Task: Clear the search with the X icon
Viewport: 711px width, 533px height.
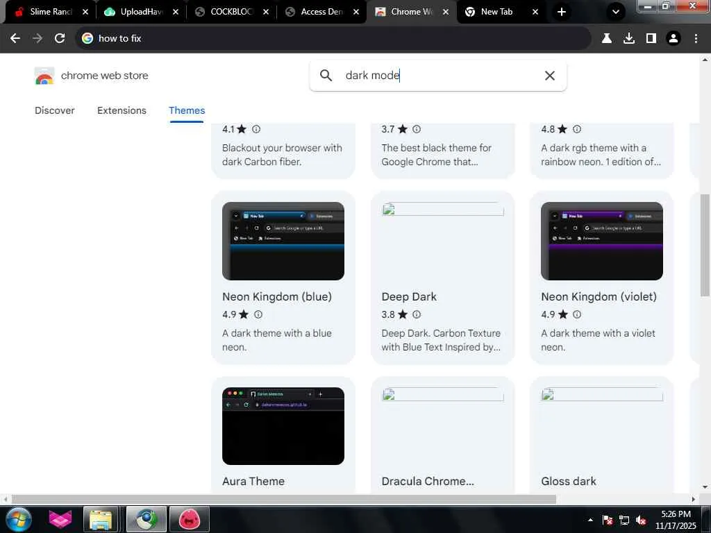Action: click(x=550, y=76)
